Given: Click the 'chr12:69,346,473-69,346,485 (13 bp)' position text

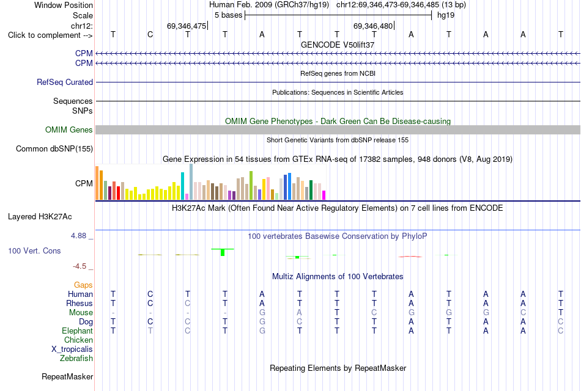Looking at the screenshot, I should [x=401, y=5].
